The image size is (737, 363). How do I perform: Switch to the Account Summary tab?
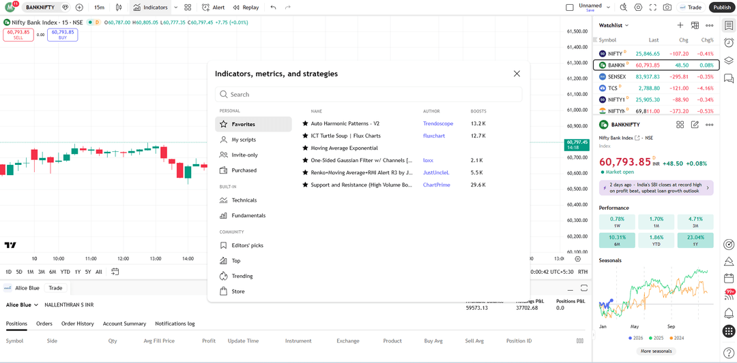(x=125, y=323)
